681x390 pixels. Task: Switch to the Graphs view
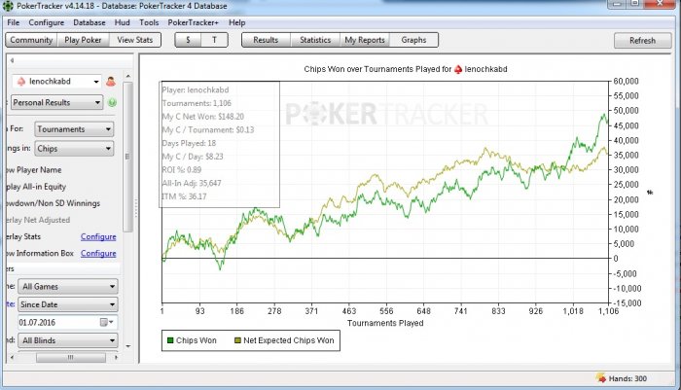coord(413,40)
